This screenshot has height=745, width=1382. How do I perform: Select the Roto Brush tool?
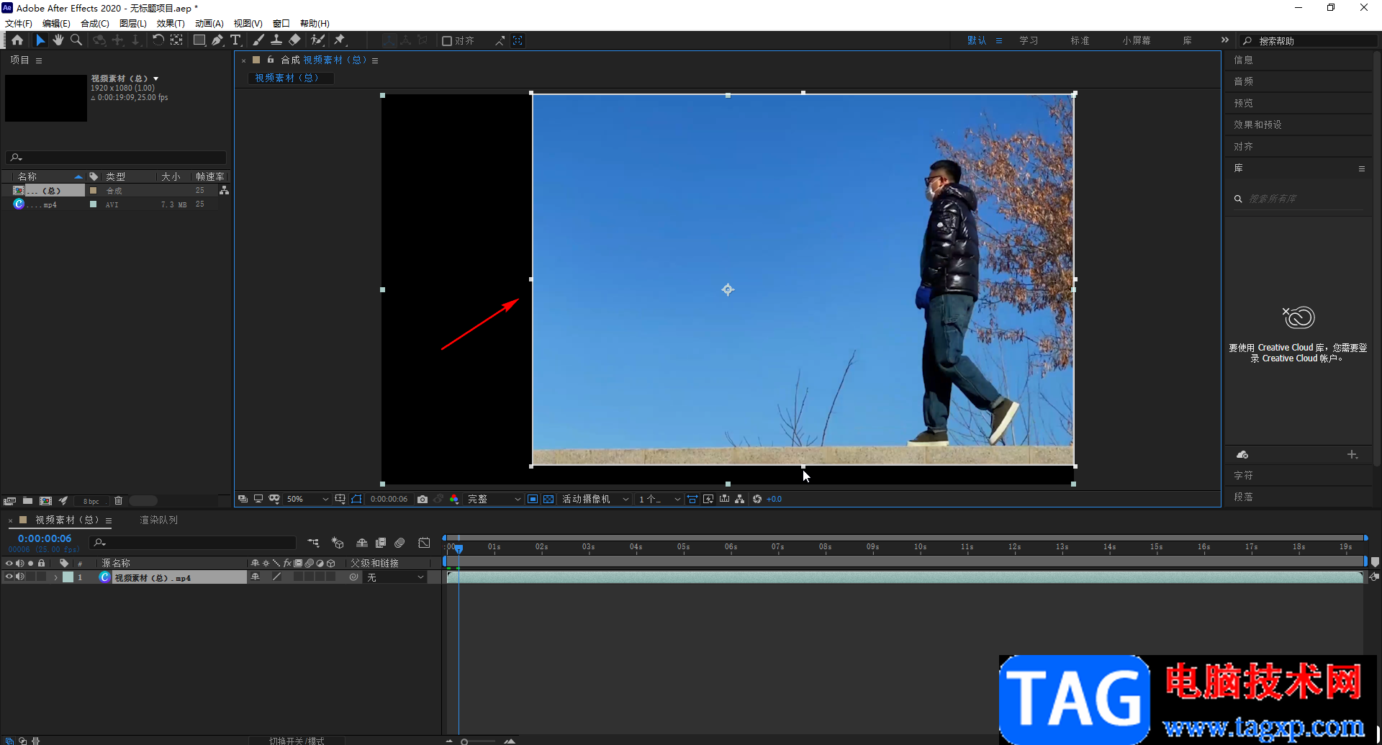point(317,40)
